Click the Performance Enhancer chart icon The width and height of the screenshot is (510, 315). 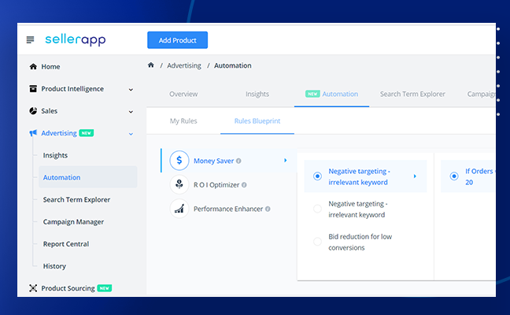(x=179, y=209)
